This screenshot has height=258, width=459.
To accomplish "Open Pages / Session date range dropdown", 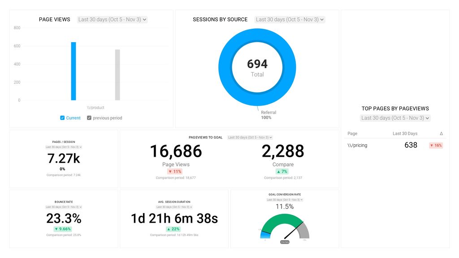I will 64,147.
